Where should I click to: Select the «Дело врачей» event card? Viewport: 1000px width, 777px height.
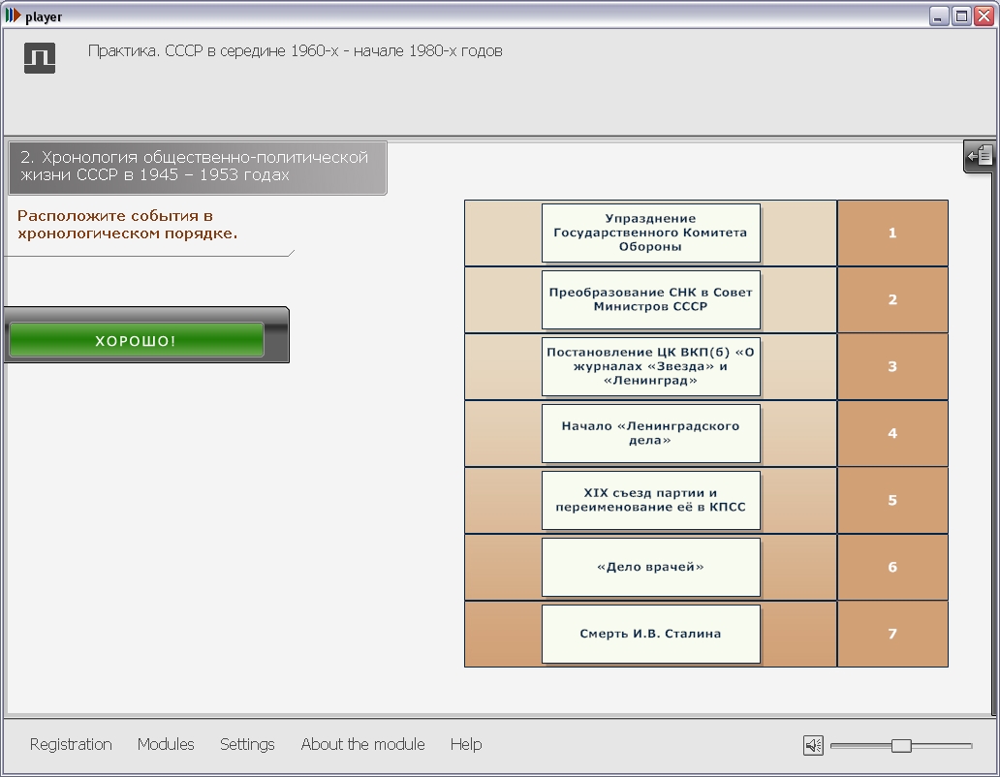tap(650, 568)
